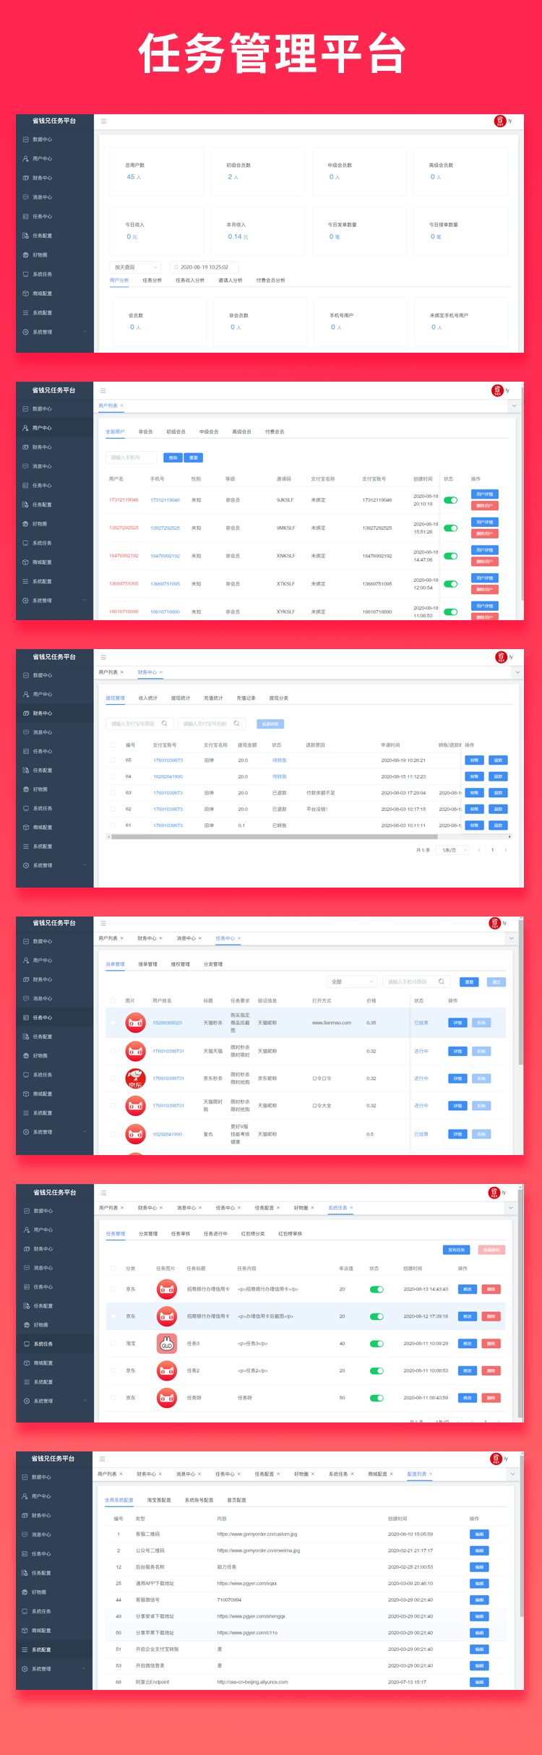Click the 批量转账 button
This screenshot has width=542, height=1755.
pos(270,724)
